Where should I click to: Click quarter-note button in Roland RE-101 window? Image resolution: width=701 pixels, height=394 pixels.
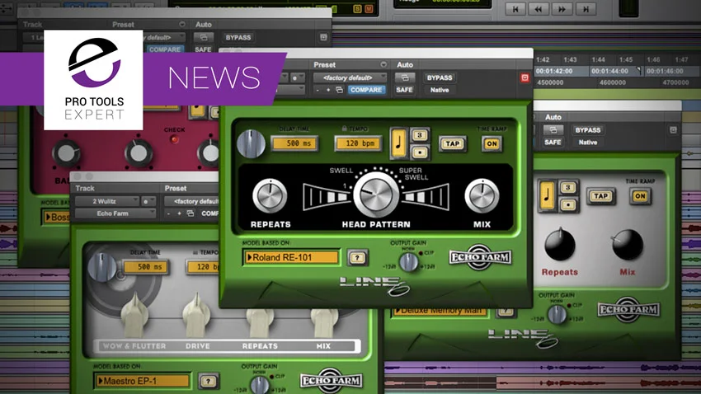click(398, 143)
